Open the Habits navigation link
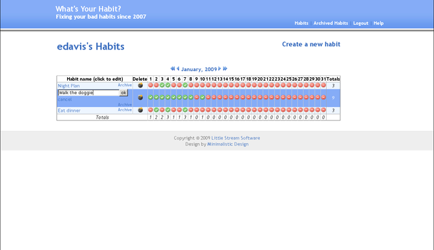Viewport: 434px width, 250px height. click(301, 23)
